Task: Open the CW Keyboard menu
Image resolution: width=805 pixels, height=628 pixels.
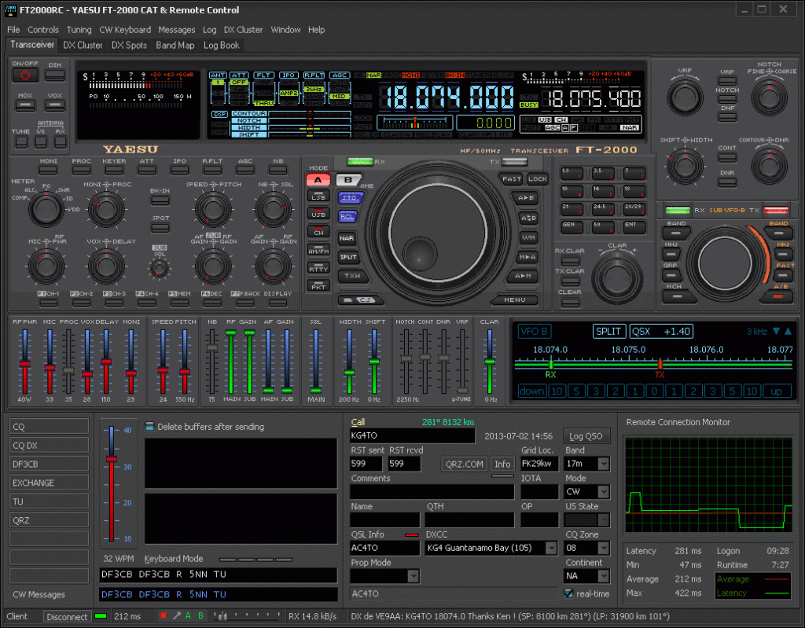Action: click(125, 30)
